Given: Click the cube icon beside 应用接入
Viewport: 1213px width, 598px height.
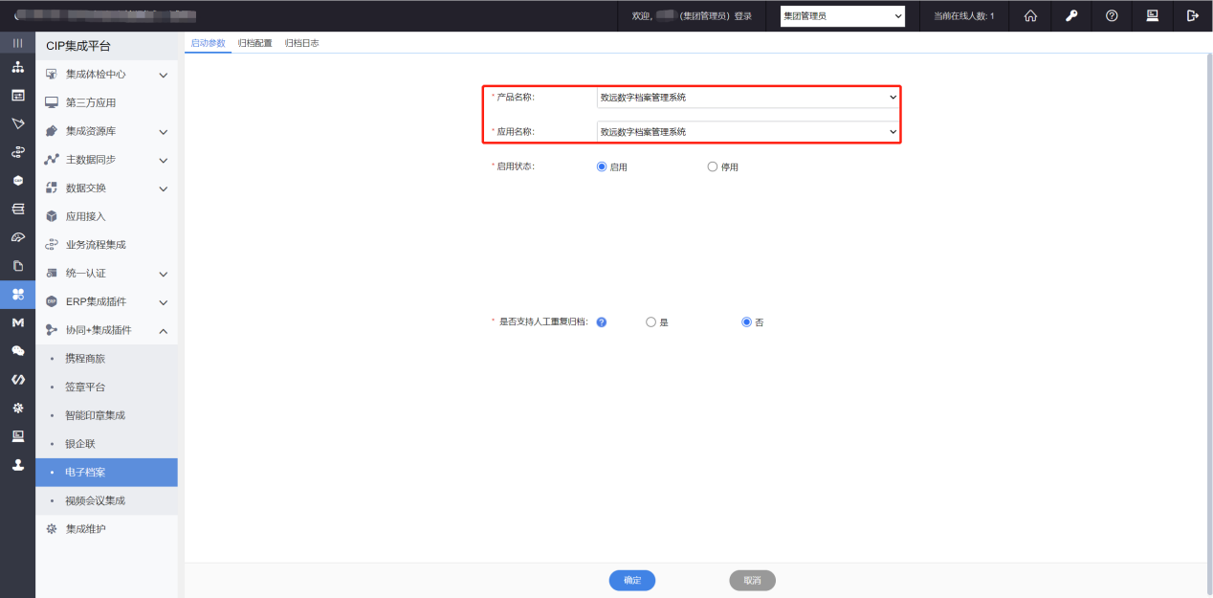Looking at the screenshot, I should [x=52, y=216].
